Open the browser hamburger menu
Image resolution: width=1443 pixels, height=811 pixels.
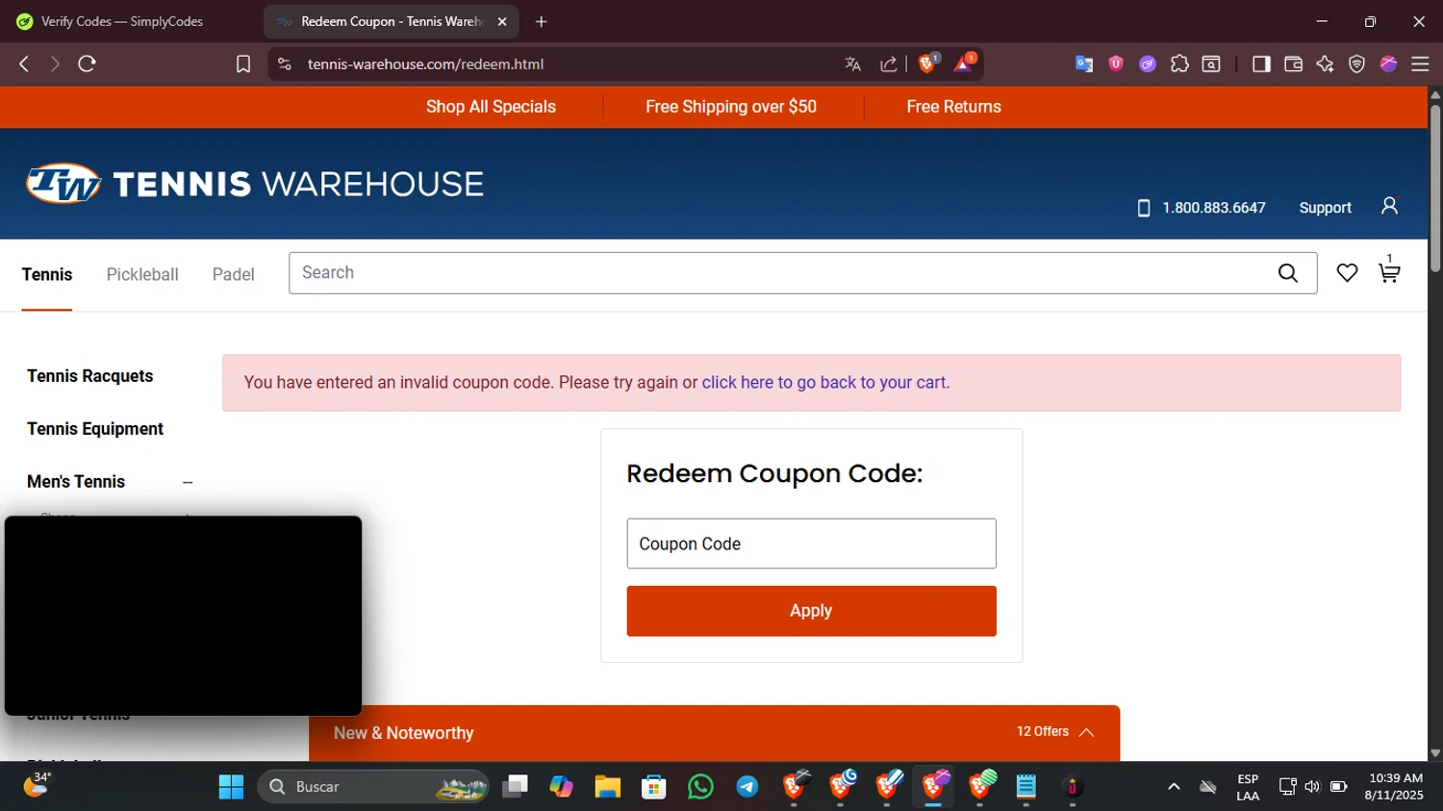tap(1420, 63)
